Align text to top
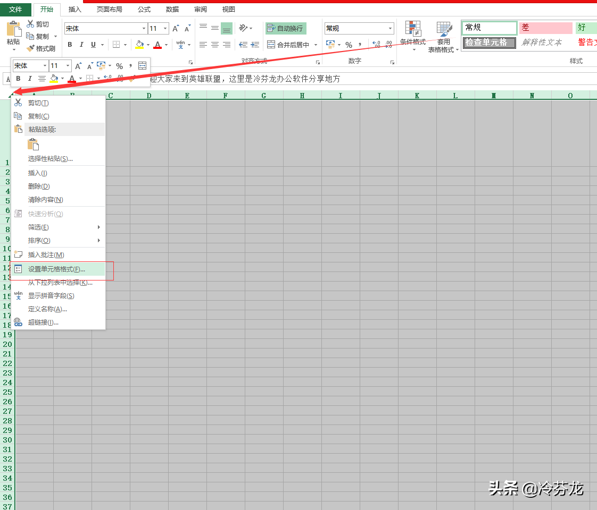 click(x=203, y=28)
